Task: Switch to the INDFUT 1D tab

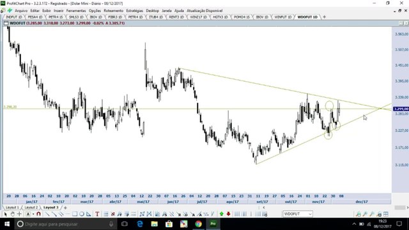Action: pos(13,17)
